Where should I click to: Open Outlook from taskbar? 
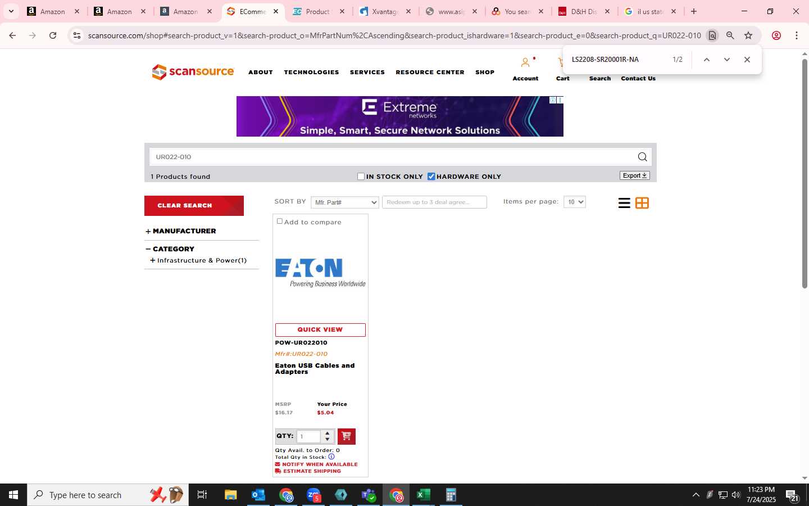click(258, 495)
